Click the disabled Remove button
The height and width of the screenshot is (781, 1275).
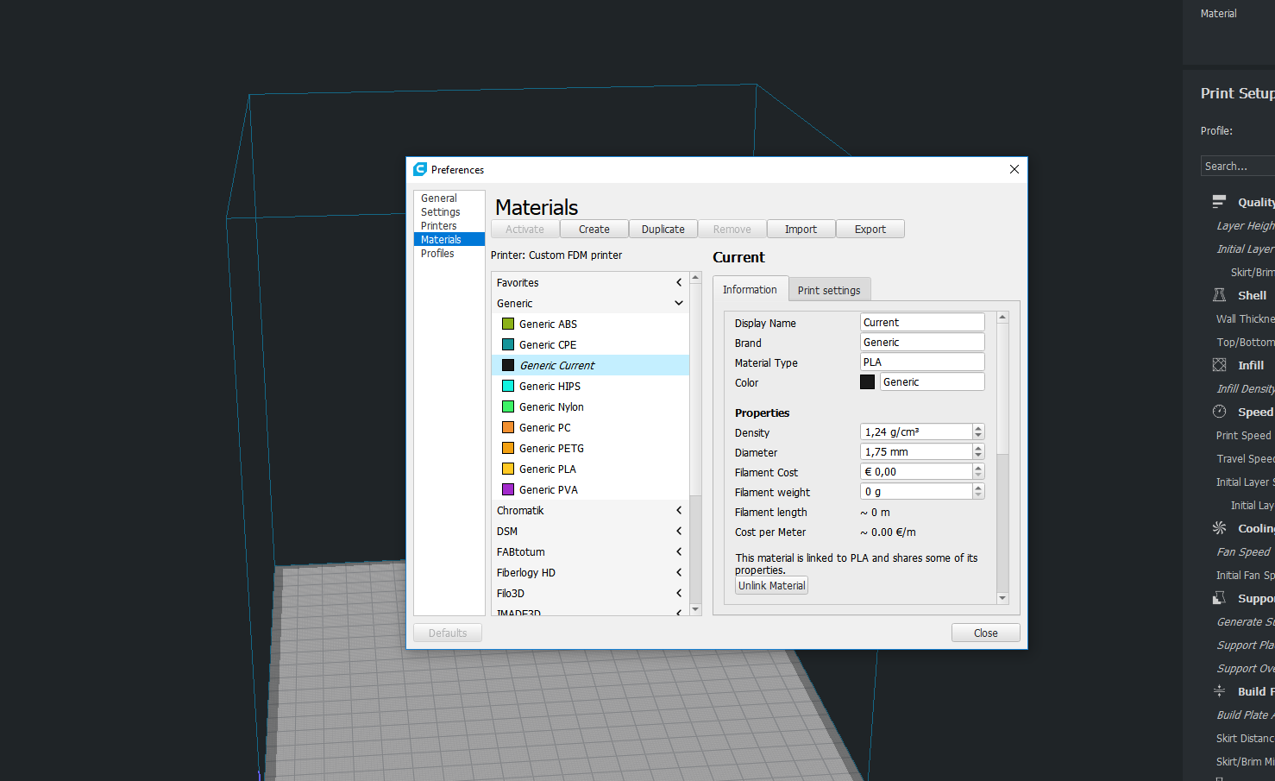[x=732, y=229]
